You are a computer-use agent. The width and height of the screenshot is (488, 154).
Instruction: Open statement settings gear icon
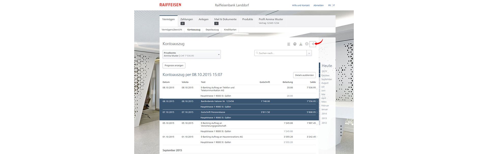pos(307,44)
